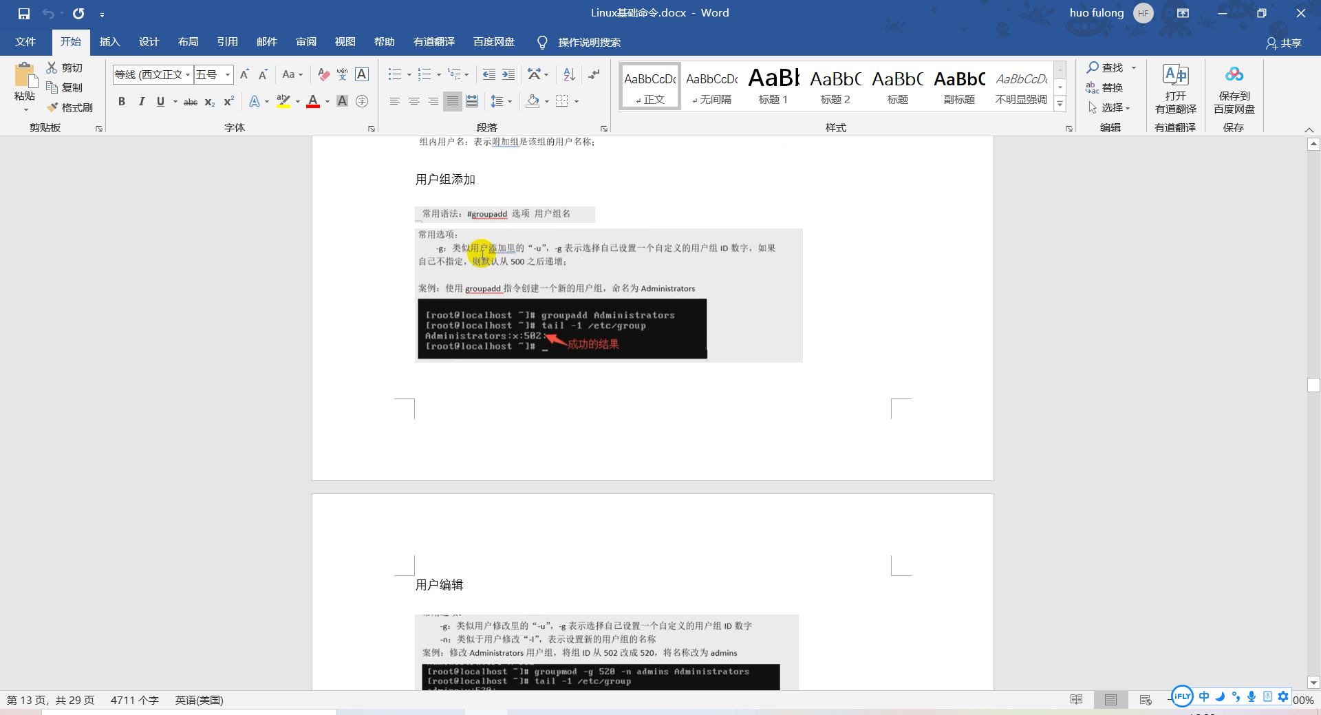This screenshot has width=1321, height=715.
Task: Toggle italic formatting
Action: point(142,101)
